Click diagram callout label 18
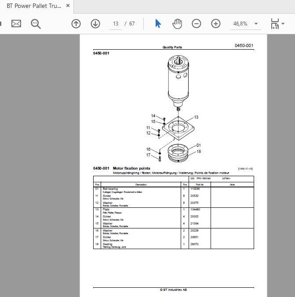The image size is (295, 297). click(199, 151)
